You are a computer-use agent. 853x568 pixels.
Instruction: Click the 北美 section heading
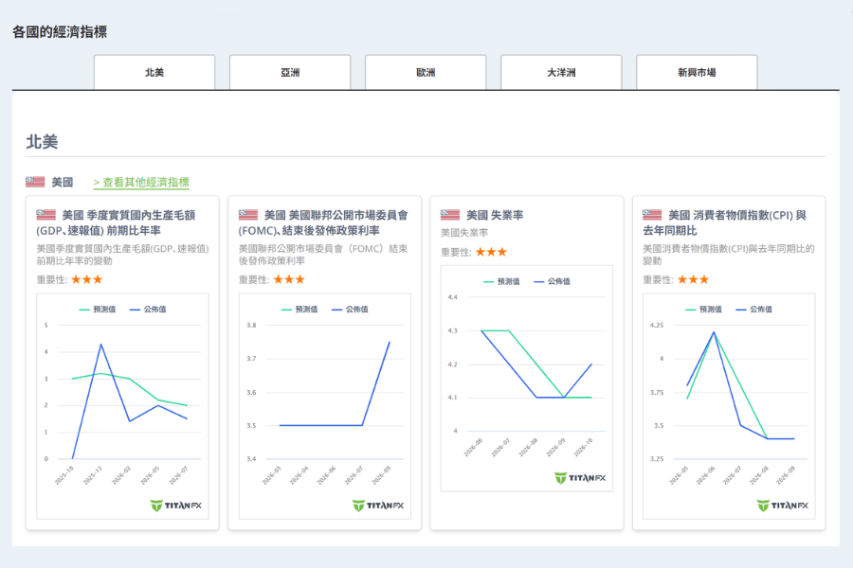(x=42, y=142)
